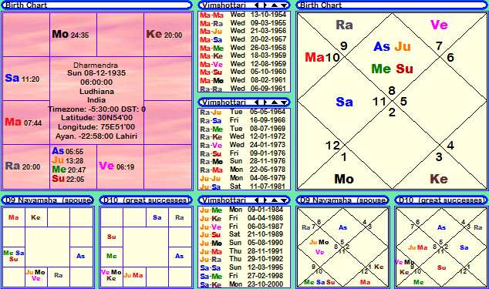Click down arrow in the Ra-Ju Vimshottari panel header

[284, 102]
